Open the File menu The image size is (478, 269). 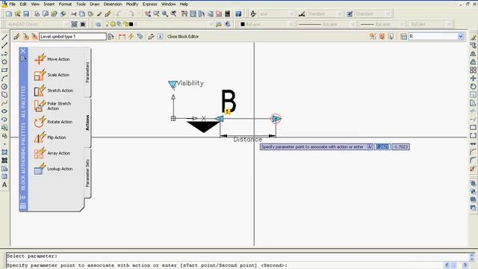pos(13,4)
